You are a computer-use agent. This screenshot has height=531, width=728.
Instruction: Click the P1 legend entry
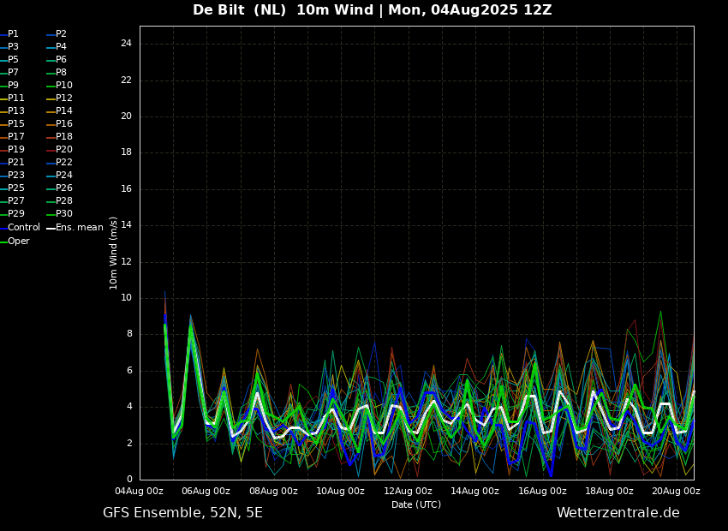(x=9, y=34)
